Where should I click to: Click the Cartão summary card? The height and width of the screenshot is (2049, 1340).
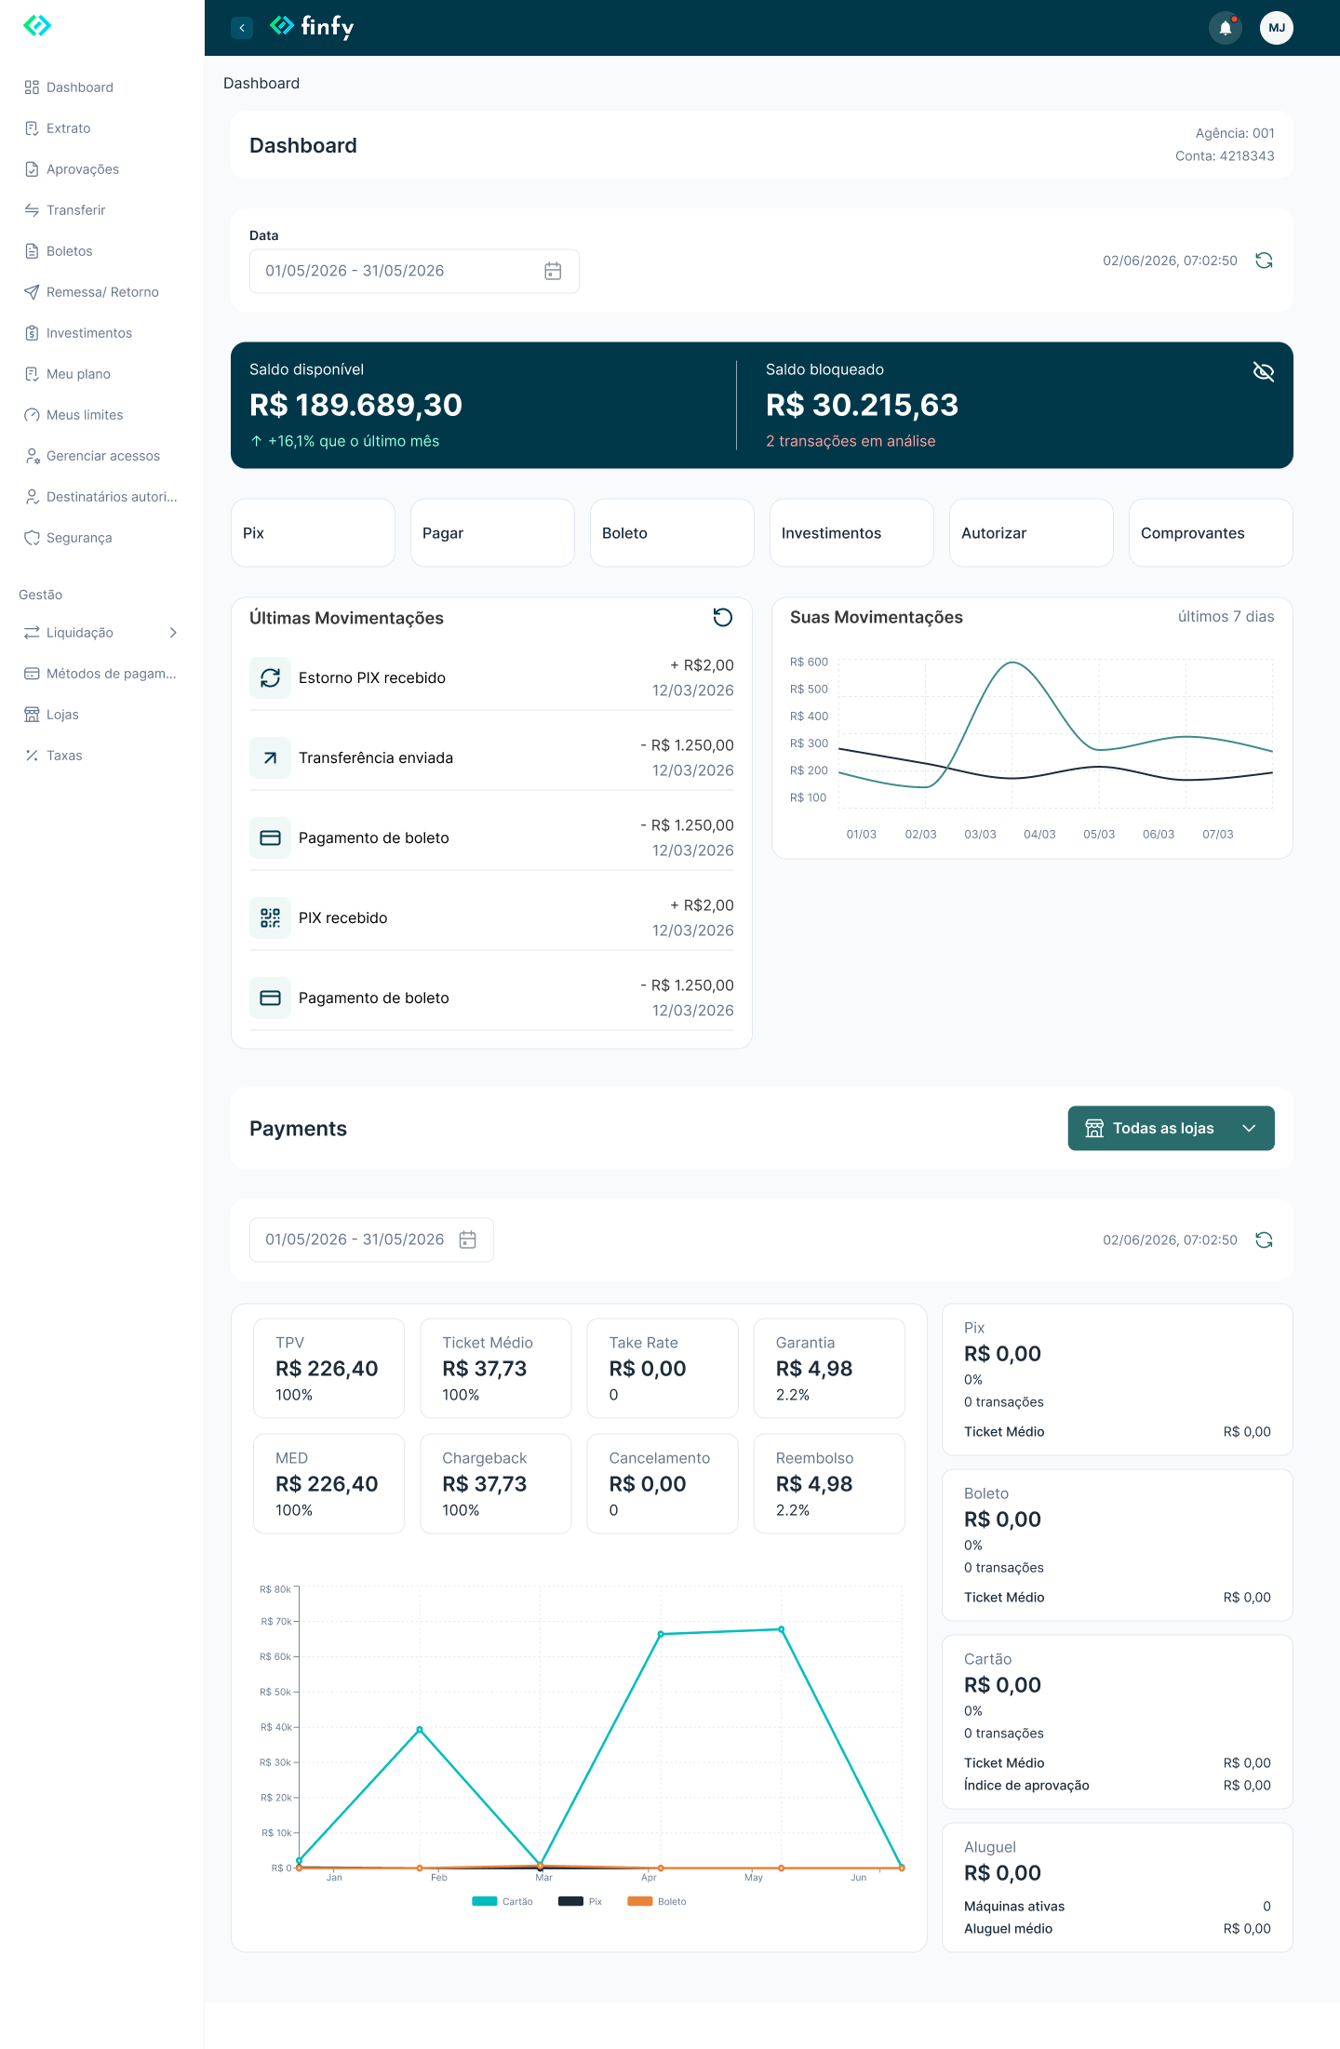[x=1118, y=1721]
